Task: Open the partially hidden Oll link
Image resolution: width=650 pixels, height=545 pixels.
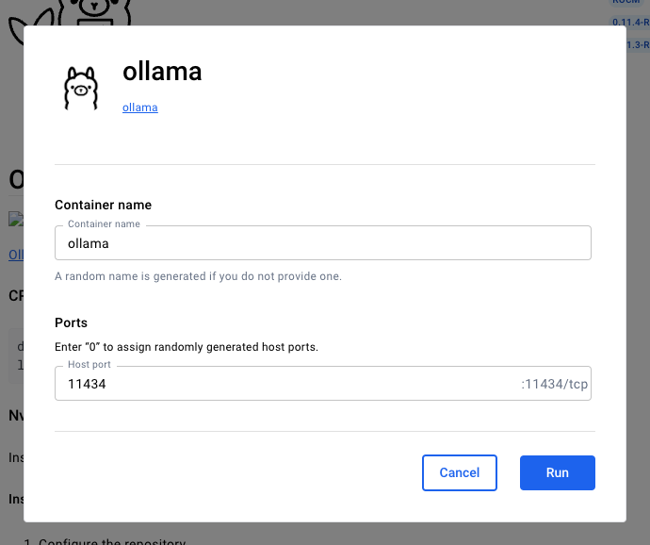Action: pyautogui.click(x=15, y=255)
